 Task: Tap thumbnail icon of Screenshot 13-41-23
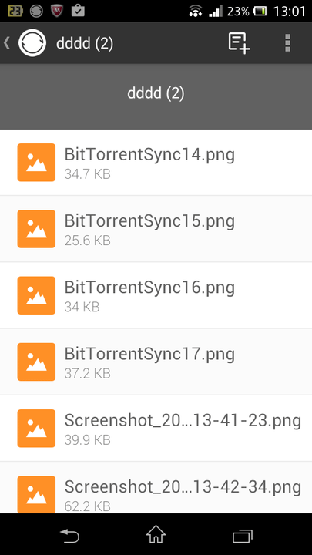point(36,429)
